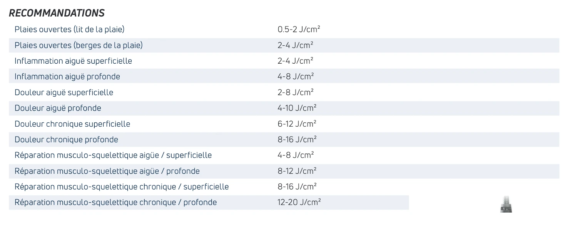Click Douleur chronique profonde label
Screen dimensions: 575x231
coord(66,140)
